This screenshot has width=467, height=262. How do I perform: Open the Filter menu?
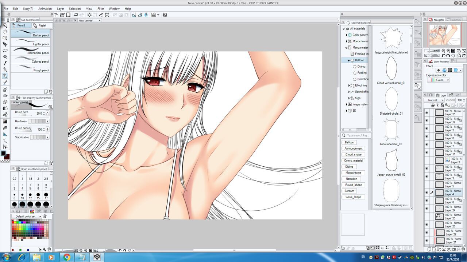[x=101, y=9]
